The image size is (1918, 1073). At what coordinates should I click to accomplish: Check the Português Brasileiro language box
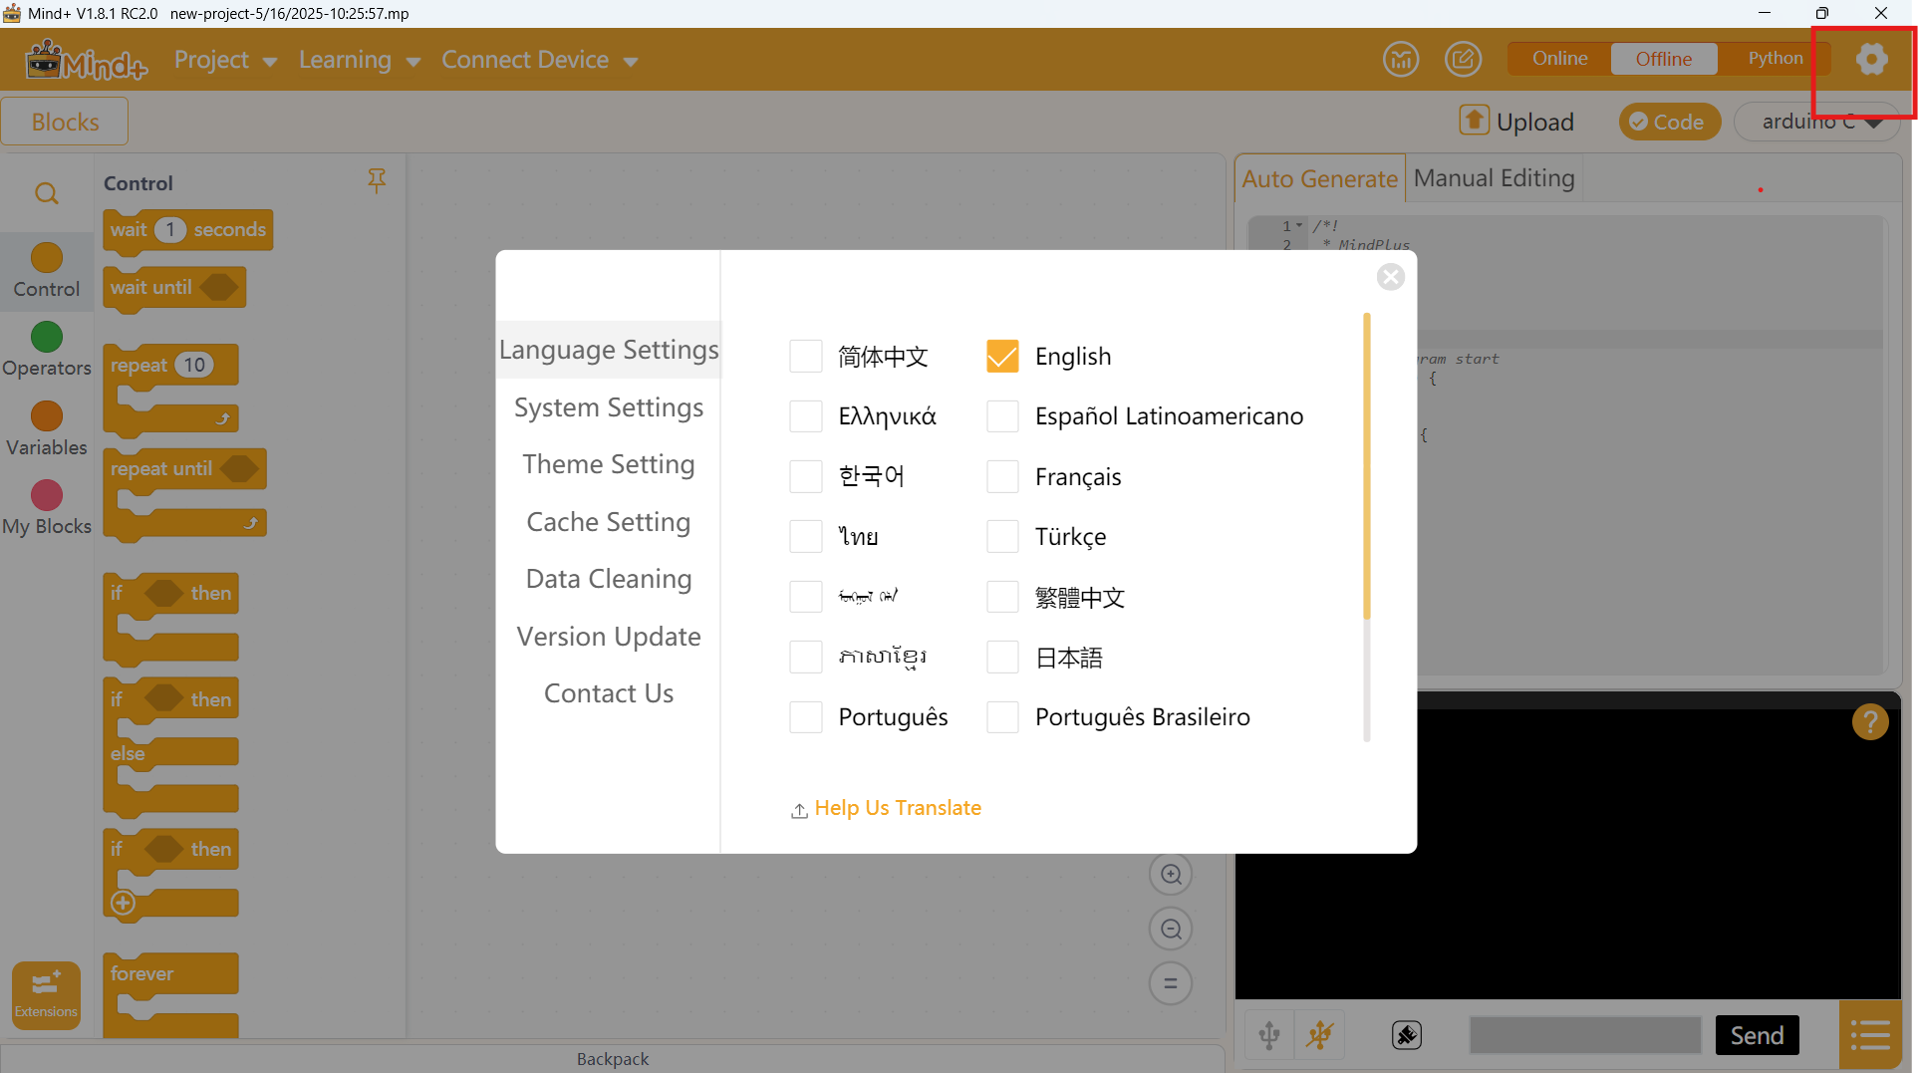point(1002,717)
